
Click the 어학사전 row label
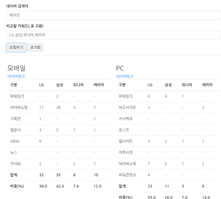point(126,153)
